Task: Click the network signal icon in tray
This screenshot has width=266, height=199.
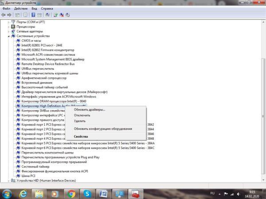Action: pyautogui.click(x=232, y=194)
